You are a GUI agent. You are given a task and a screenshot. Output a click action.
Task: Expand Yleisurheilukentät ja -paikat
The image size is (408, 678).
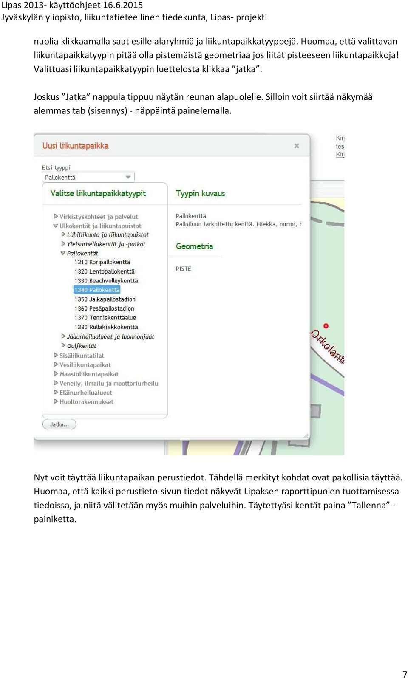pos(63,244)
